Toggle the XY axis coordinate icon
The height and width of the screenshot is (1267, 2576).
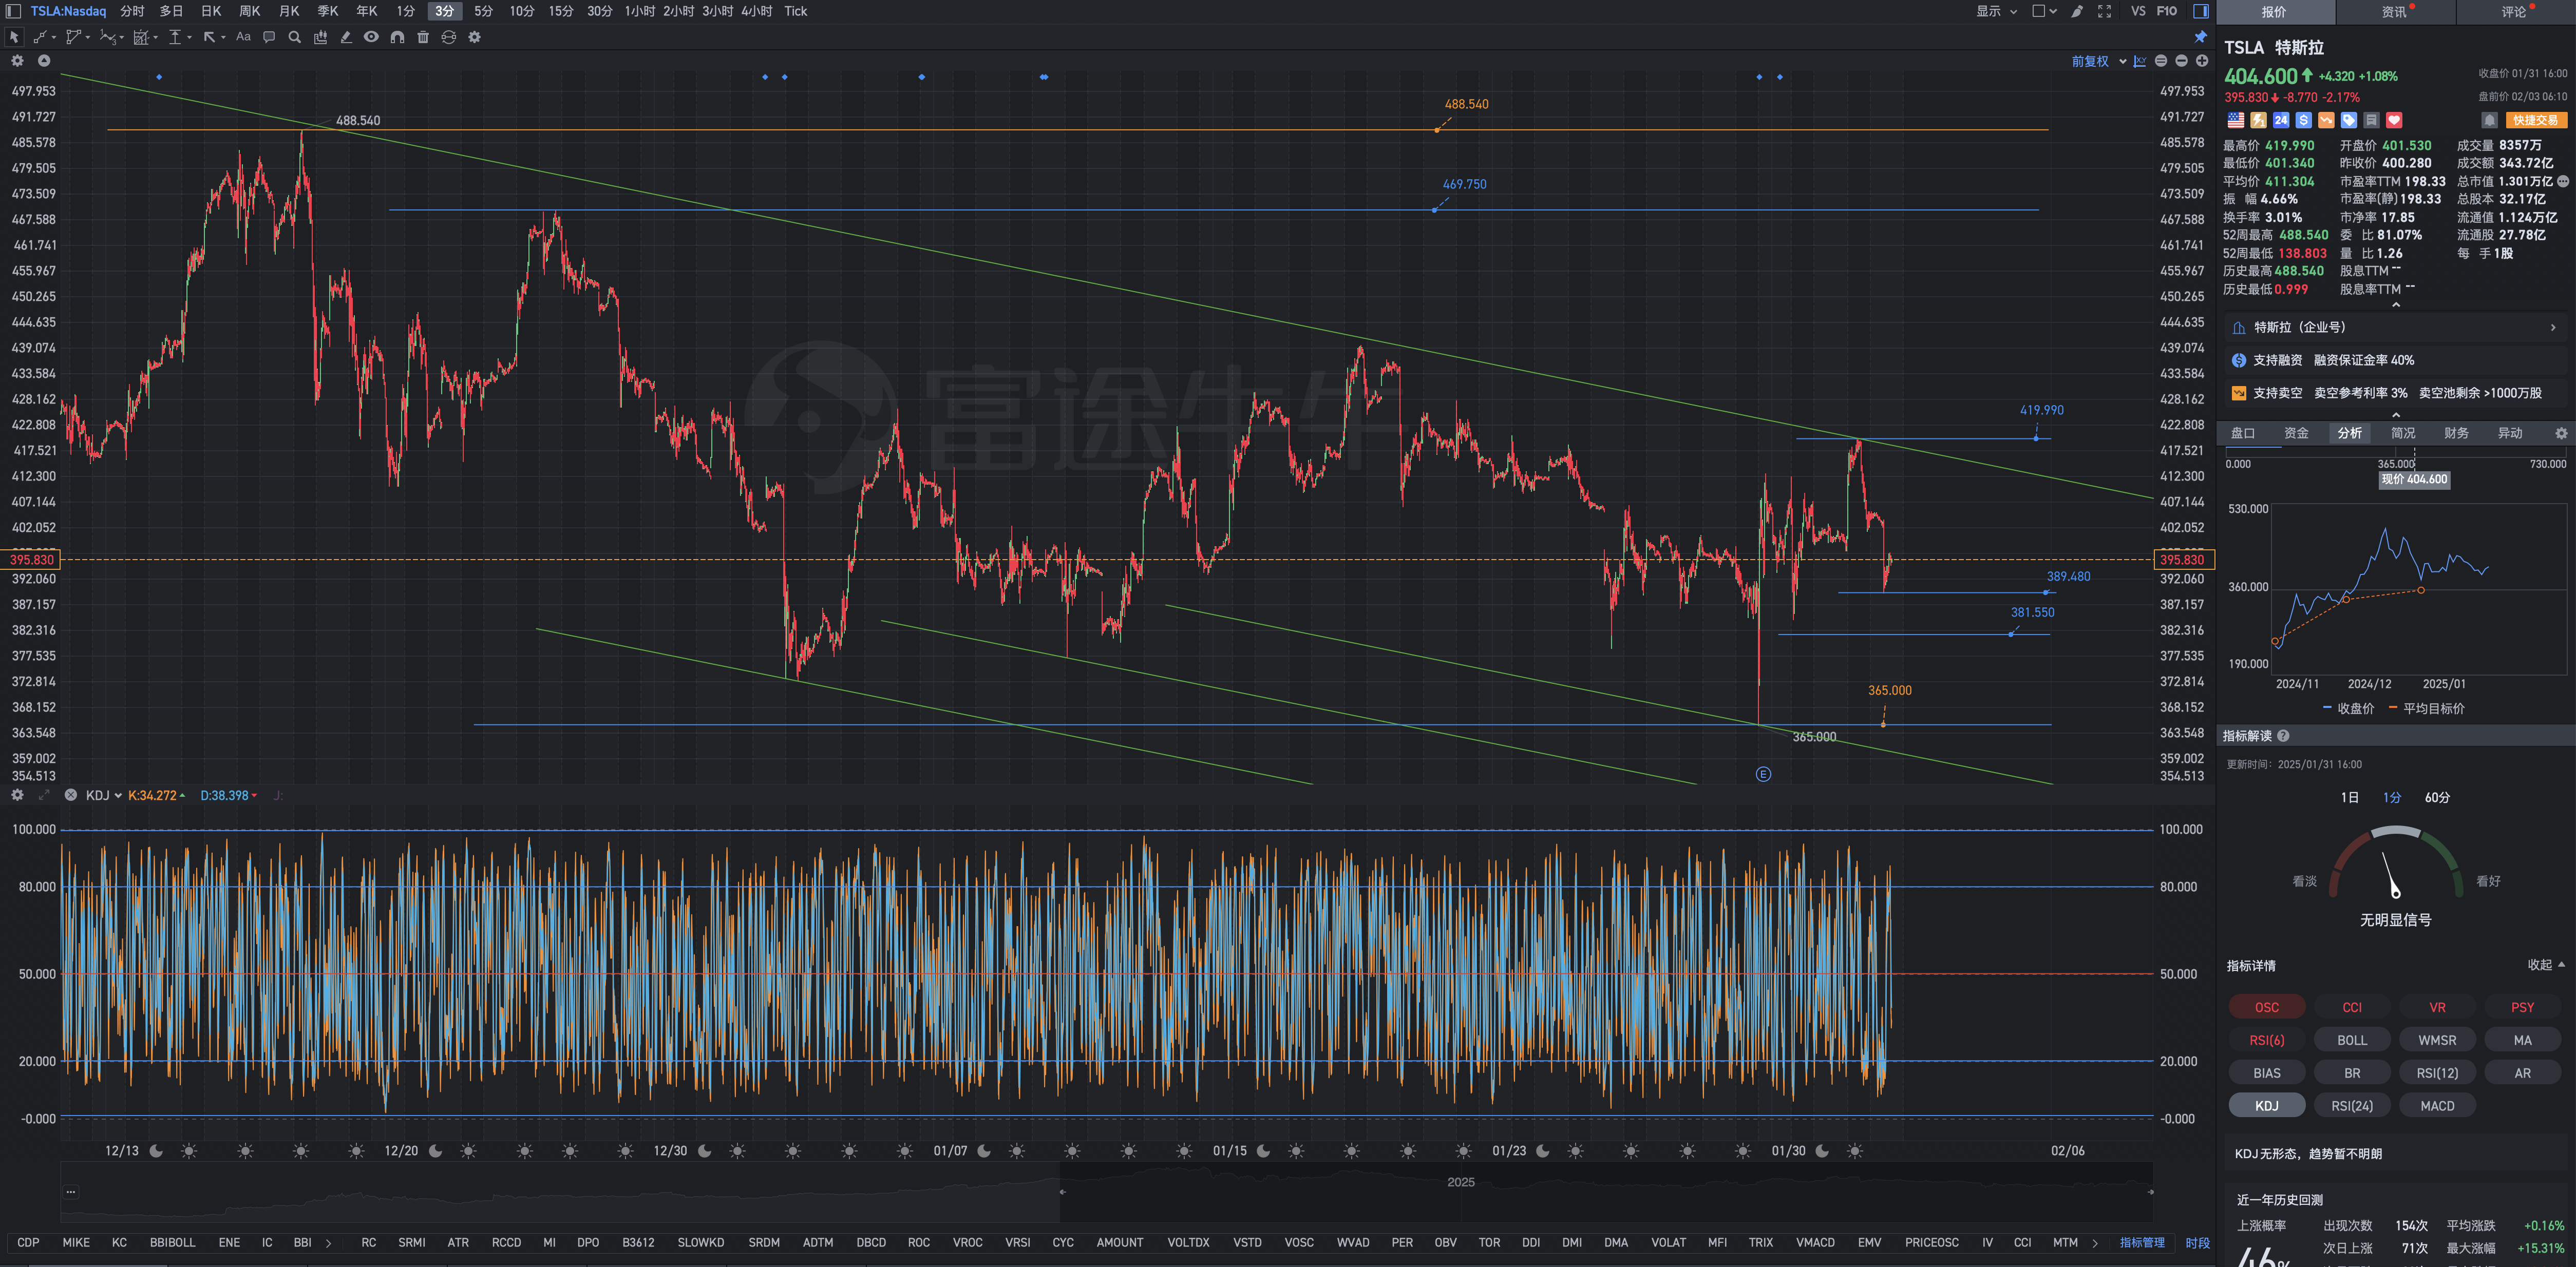pos(2140,61)
